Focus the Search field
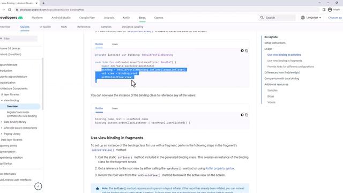 [x=278, y=18]
